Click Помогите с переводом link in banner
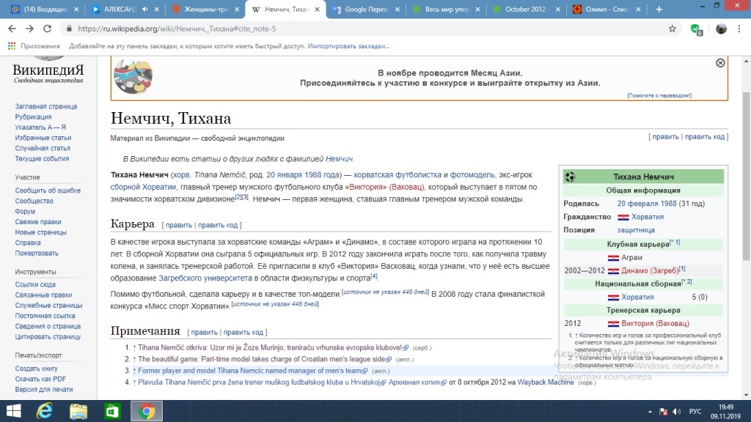This screenshot has height=422, width=751. (x=659, y=96)
